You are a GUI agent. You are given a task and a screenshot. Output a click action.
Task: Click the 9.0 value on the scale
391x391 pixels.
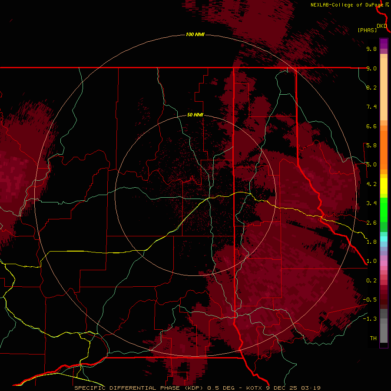coord(371,68)
